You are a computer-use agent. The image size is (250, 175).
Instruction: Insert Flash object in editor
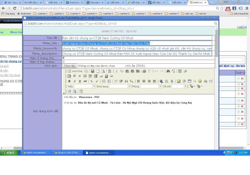tap(184, 81)
